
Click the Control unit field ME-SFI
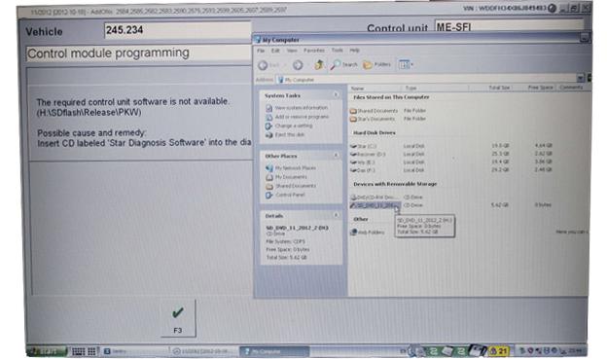pyautogui.click(x=509, y=26)
